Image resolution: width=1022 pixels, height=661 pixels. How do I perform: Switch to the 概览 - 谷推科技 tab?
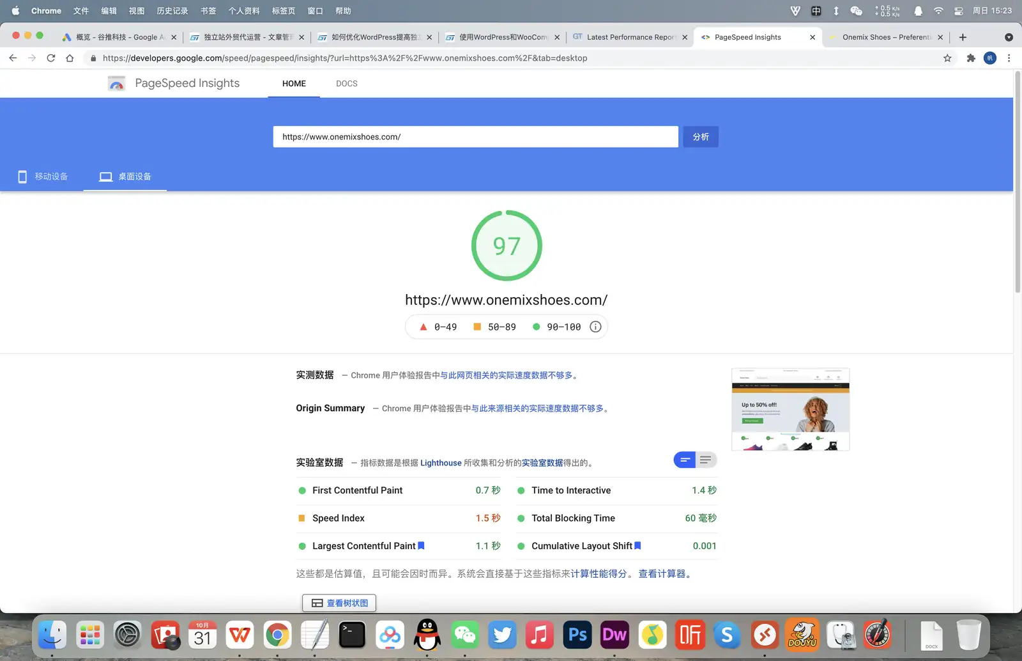120,37
